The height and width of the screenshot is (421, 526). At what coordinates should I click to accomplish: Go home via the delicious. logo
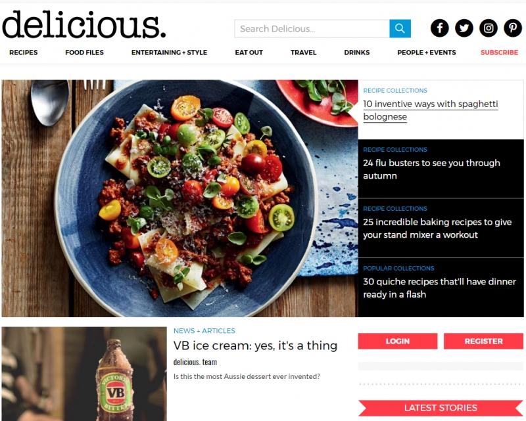(84, 24)
